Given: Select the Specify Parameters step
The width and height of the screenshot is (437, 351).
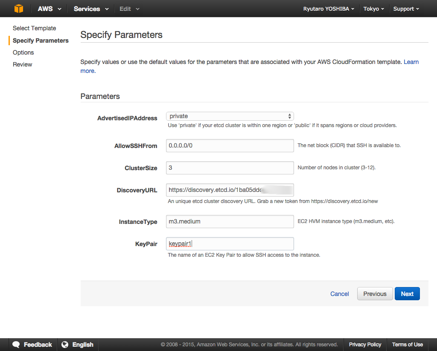Looking at the screenshot, I should (41, 41).
